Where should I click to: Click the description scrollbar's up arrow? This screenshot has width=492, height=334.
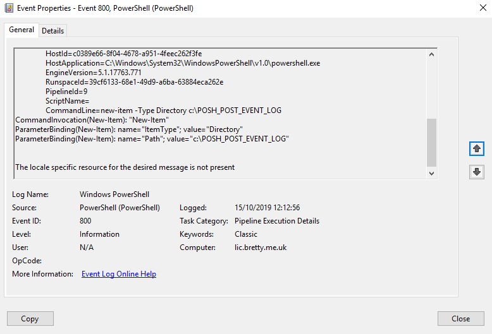[x=432, y=54]
